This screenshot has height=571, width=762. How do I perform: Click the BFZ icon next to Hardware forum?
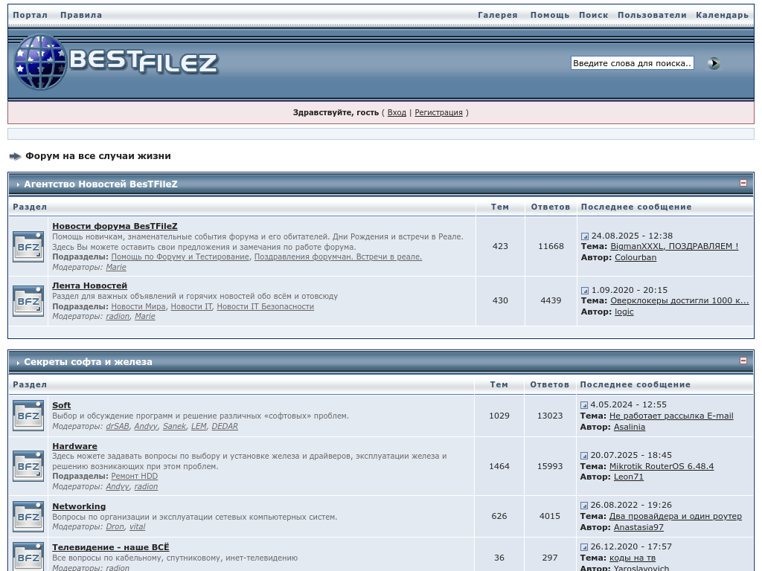coord(28,466)
